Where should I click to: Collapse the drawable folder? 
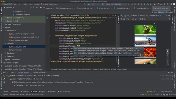click(x=5, y=31)
